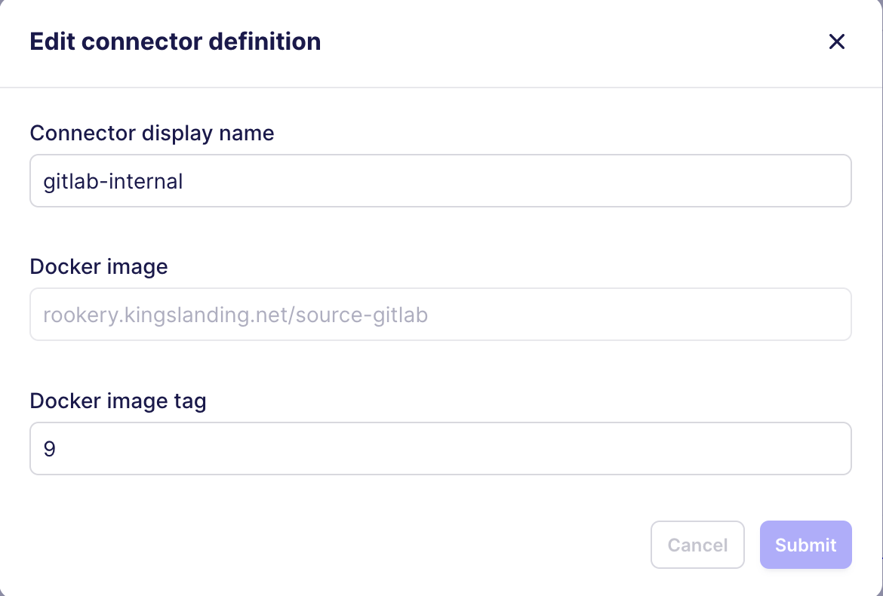
Task: Select the field containing the value 9
Action: point(440,448)
